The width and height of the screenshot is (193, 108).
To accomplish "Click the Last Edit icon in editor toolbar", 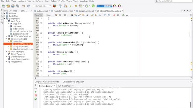I will (56, 15).
